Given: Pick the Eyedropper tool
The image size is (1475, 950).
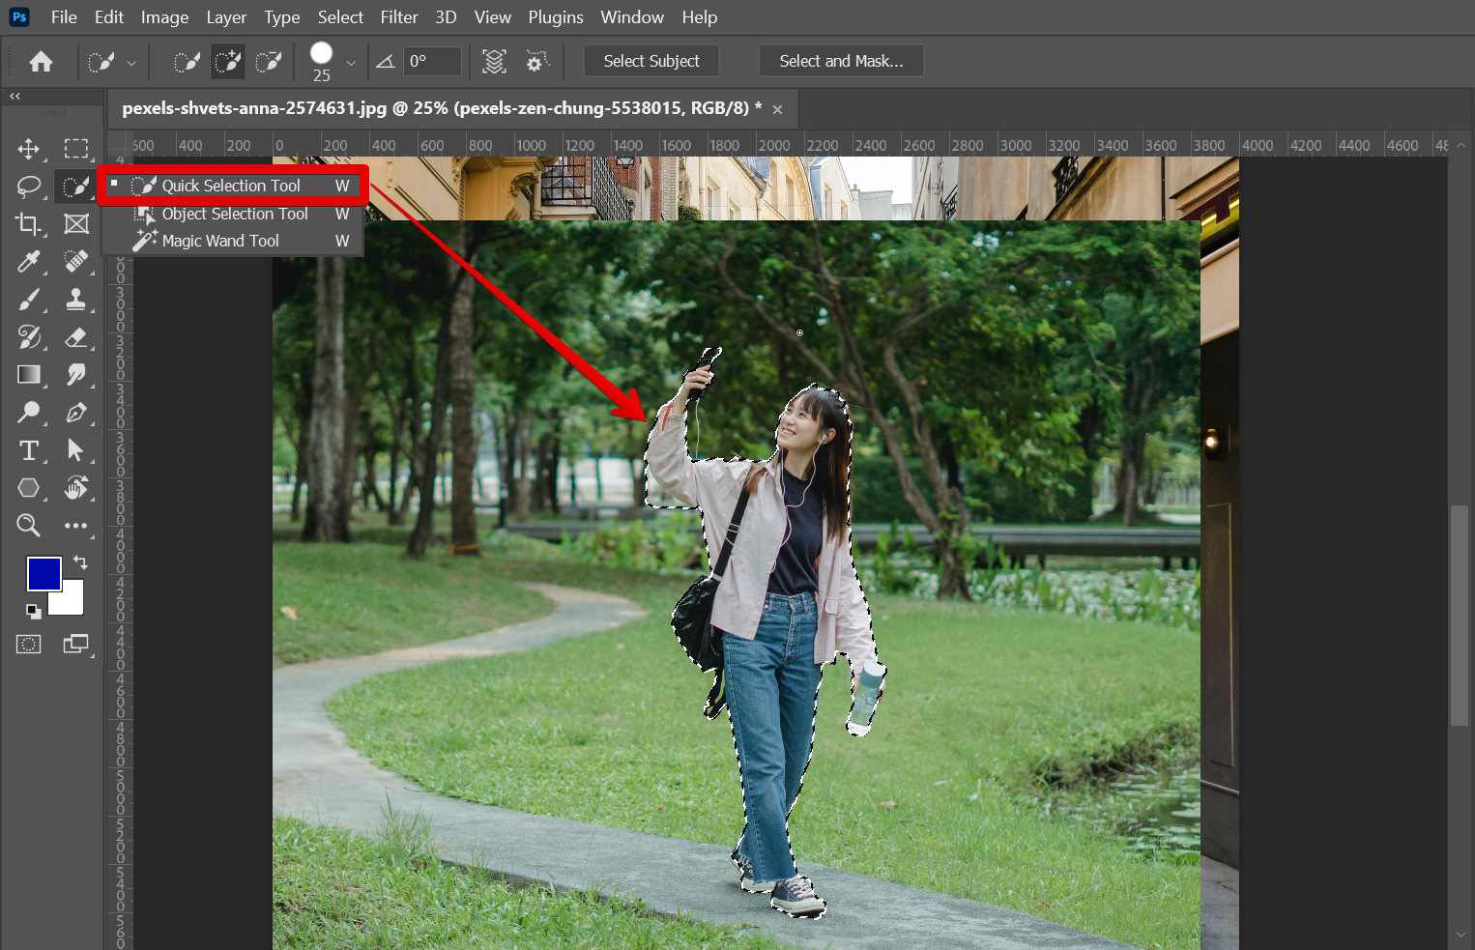Looking at the screenshot, I should pos(28,262).
